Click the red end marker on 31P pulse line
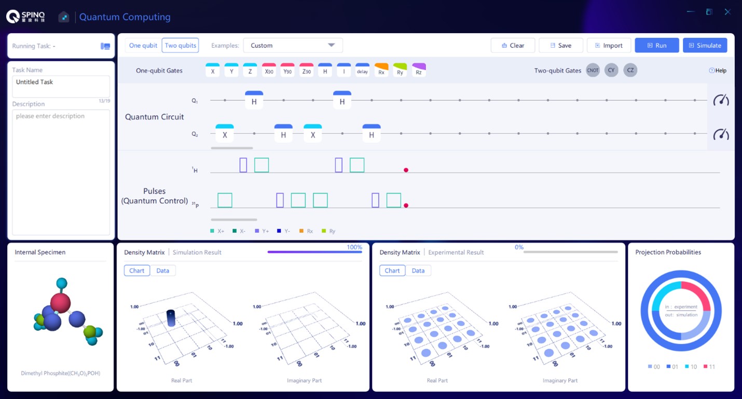This screenshot has width=742, height=399. pos(406,205)
